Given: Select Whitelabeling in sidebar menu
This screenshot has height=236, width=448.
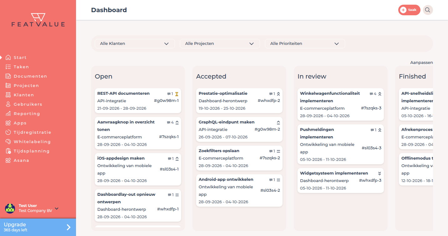Looking at the screenshot, I should [x=32, y=142].
